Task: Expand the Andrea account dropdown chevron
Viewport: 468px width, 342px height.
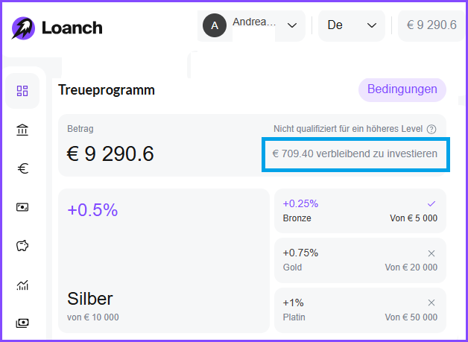Action: [292, 25]
